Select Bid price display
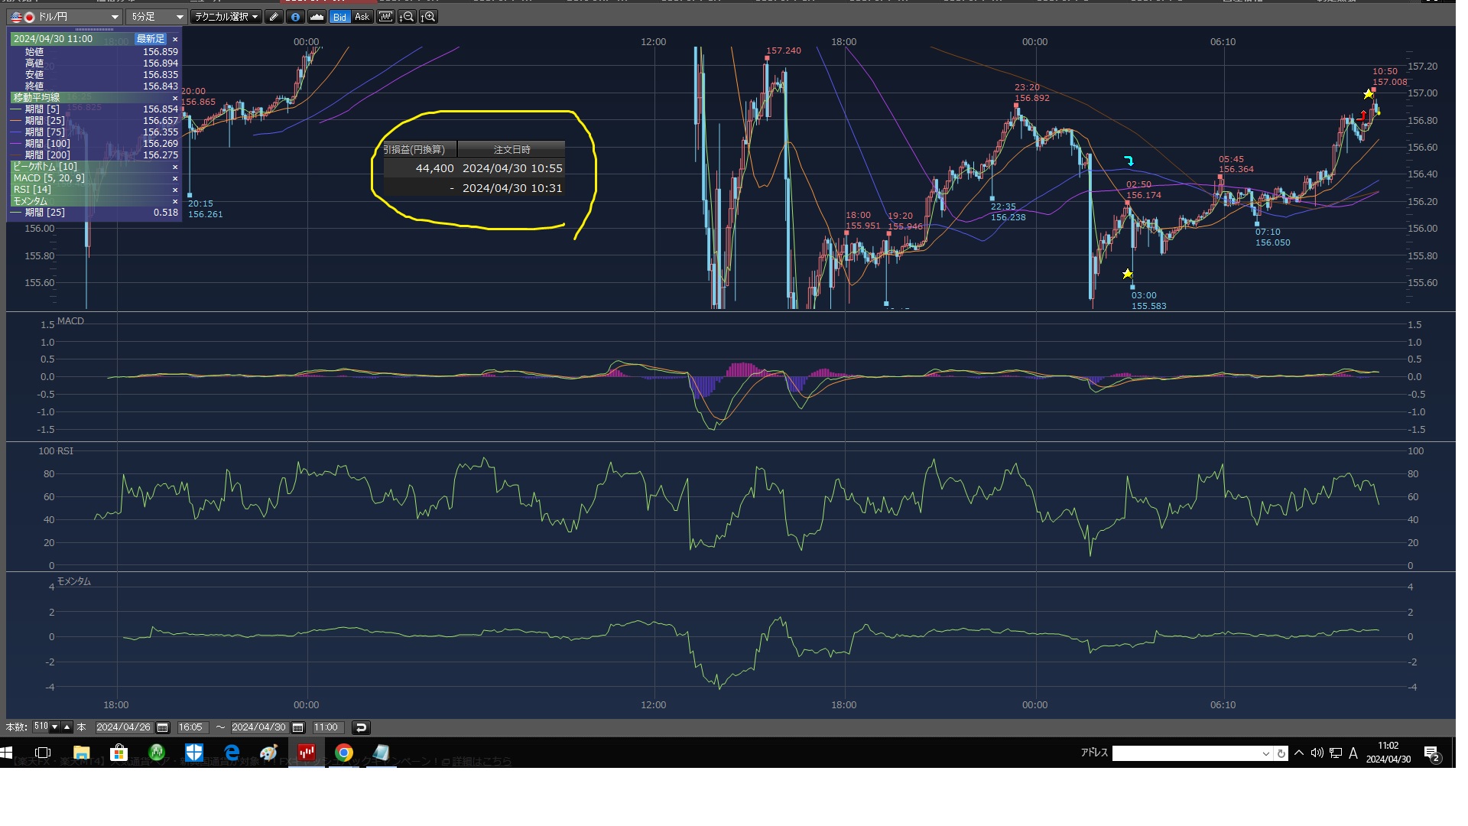Screen dimensions: 1468x826 coord(339,17)
